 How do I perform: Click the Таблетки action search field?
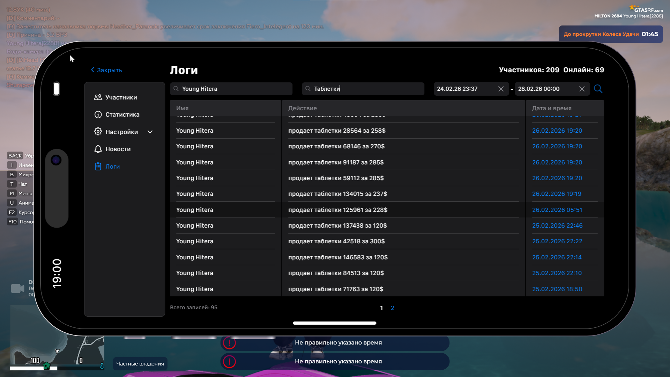tap(363, 89)
